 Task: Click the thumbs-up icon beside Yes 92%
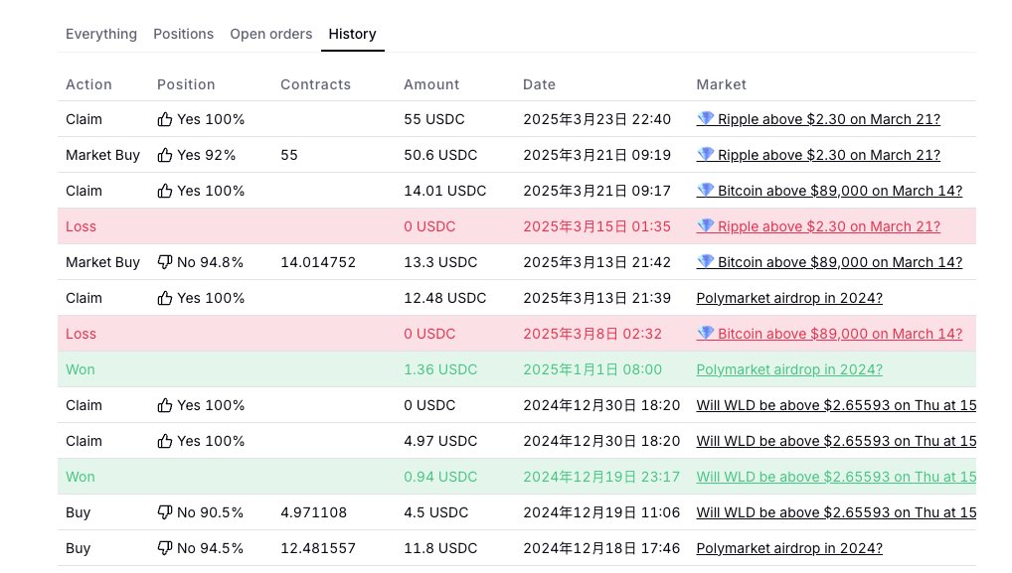pyautogui.click(x=165, y=155)
